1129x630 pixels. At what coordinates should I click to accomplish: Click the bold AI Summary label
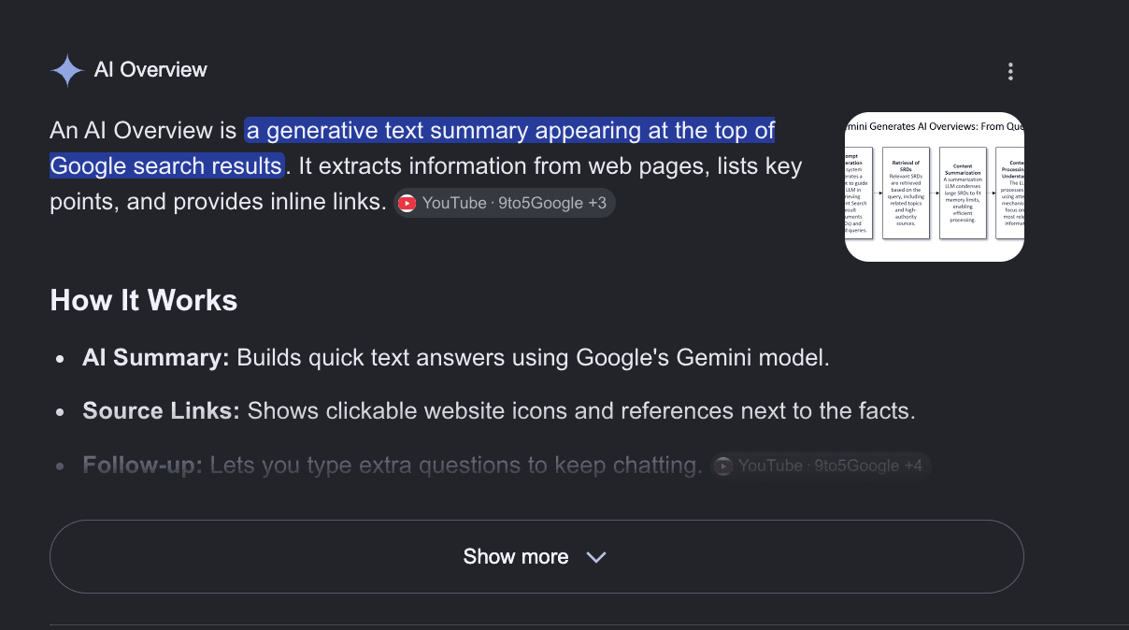click(156, 357)
